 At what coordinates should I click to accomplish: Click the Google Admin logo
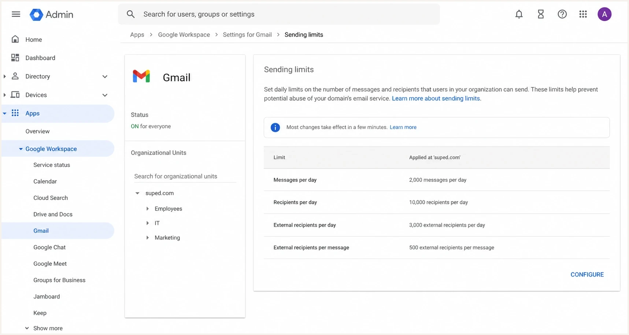click(51, 15)
